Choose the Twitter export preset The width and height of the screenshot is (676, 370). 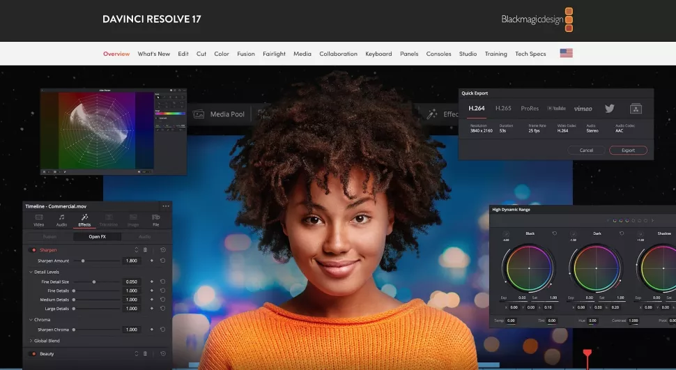[609, 108]
